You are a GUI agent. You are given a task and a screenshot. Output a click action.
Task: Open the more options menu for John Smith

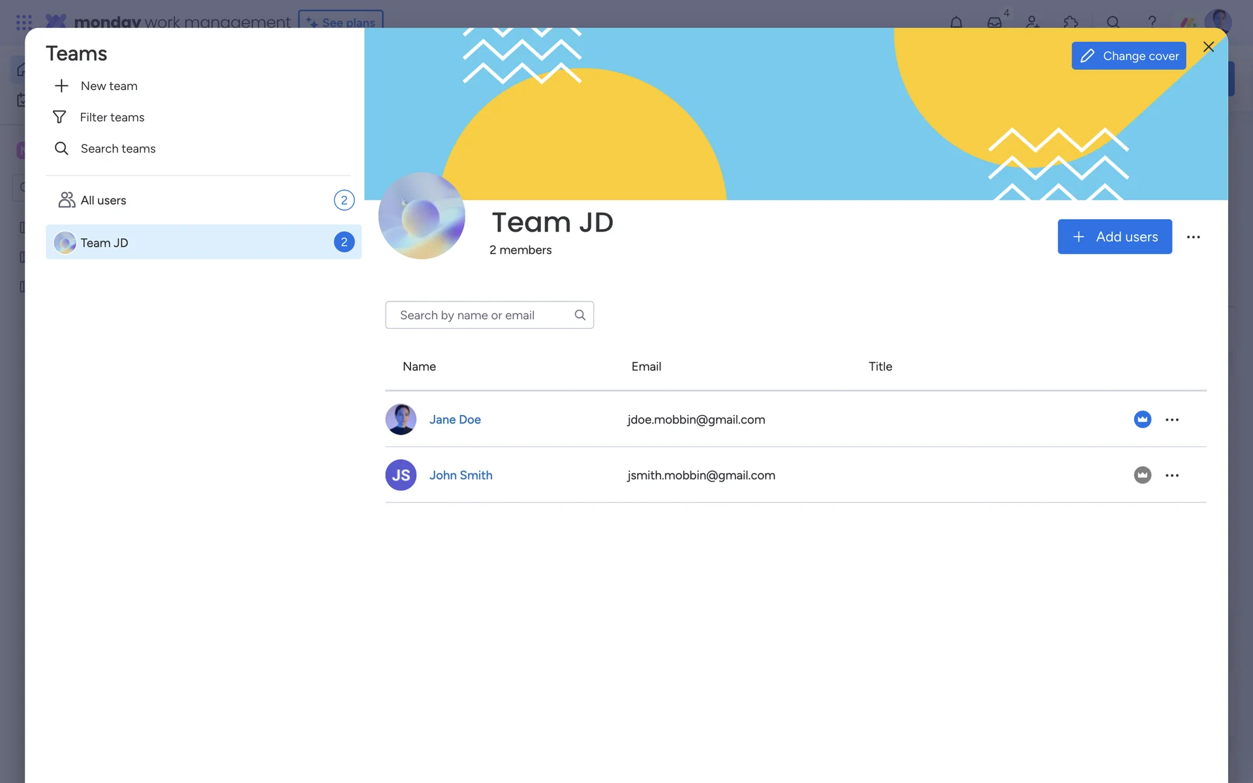[1172, 475]
